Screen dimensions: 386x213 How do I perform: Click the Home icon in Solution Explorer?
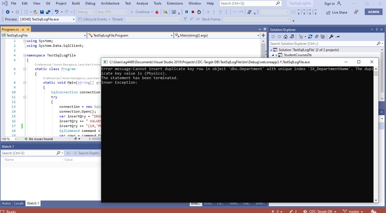tap(286, 37)
